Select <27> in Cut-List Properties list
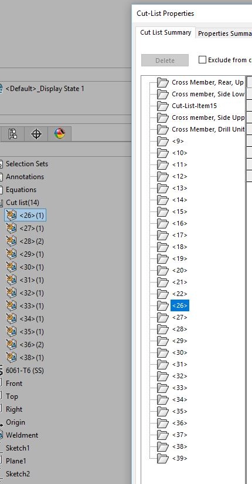Viewport: 252px width, 484px height. 179,317
